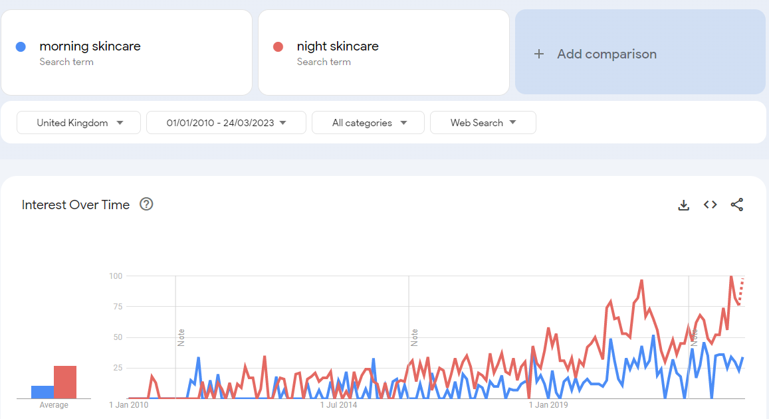This screenshot has height=419, width=769.
Task: Edit the night skincare search term
Action: (x=338, y=46)
